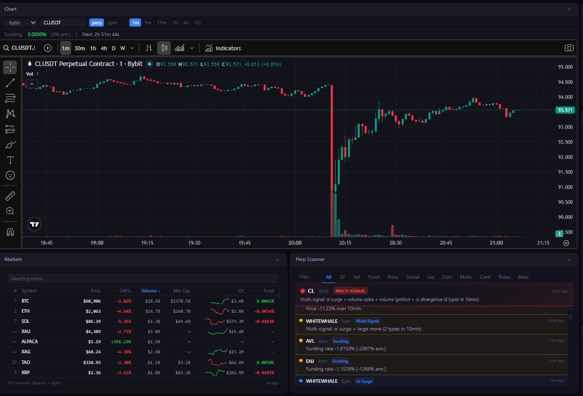Image resolution: width=583 pixels, height=396 pixels.
Task: Choose the W weekly timeframe in toolbar
Action: point(123,48)
